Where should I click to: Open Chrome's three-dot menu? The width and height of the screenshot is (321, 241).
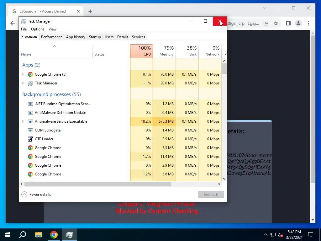(308, 23)
